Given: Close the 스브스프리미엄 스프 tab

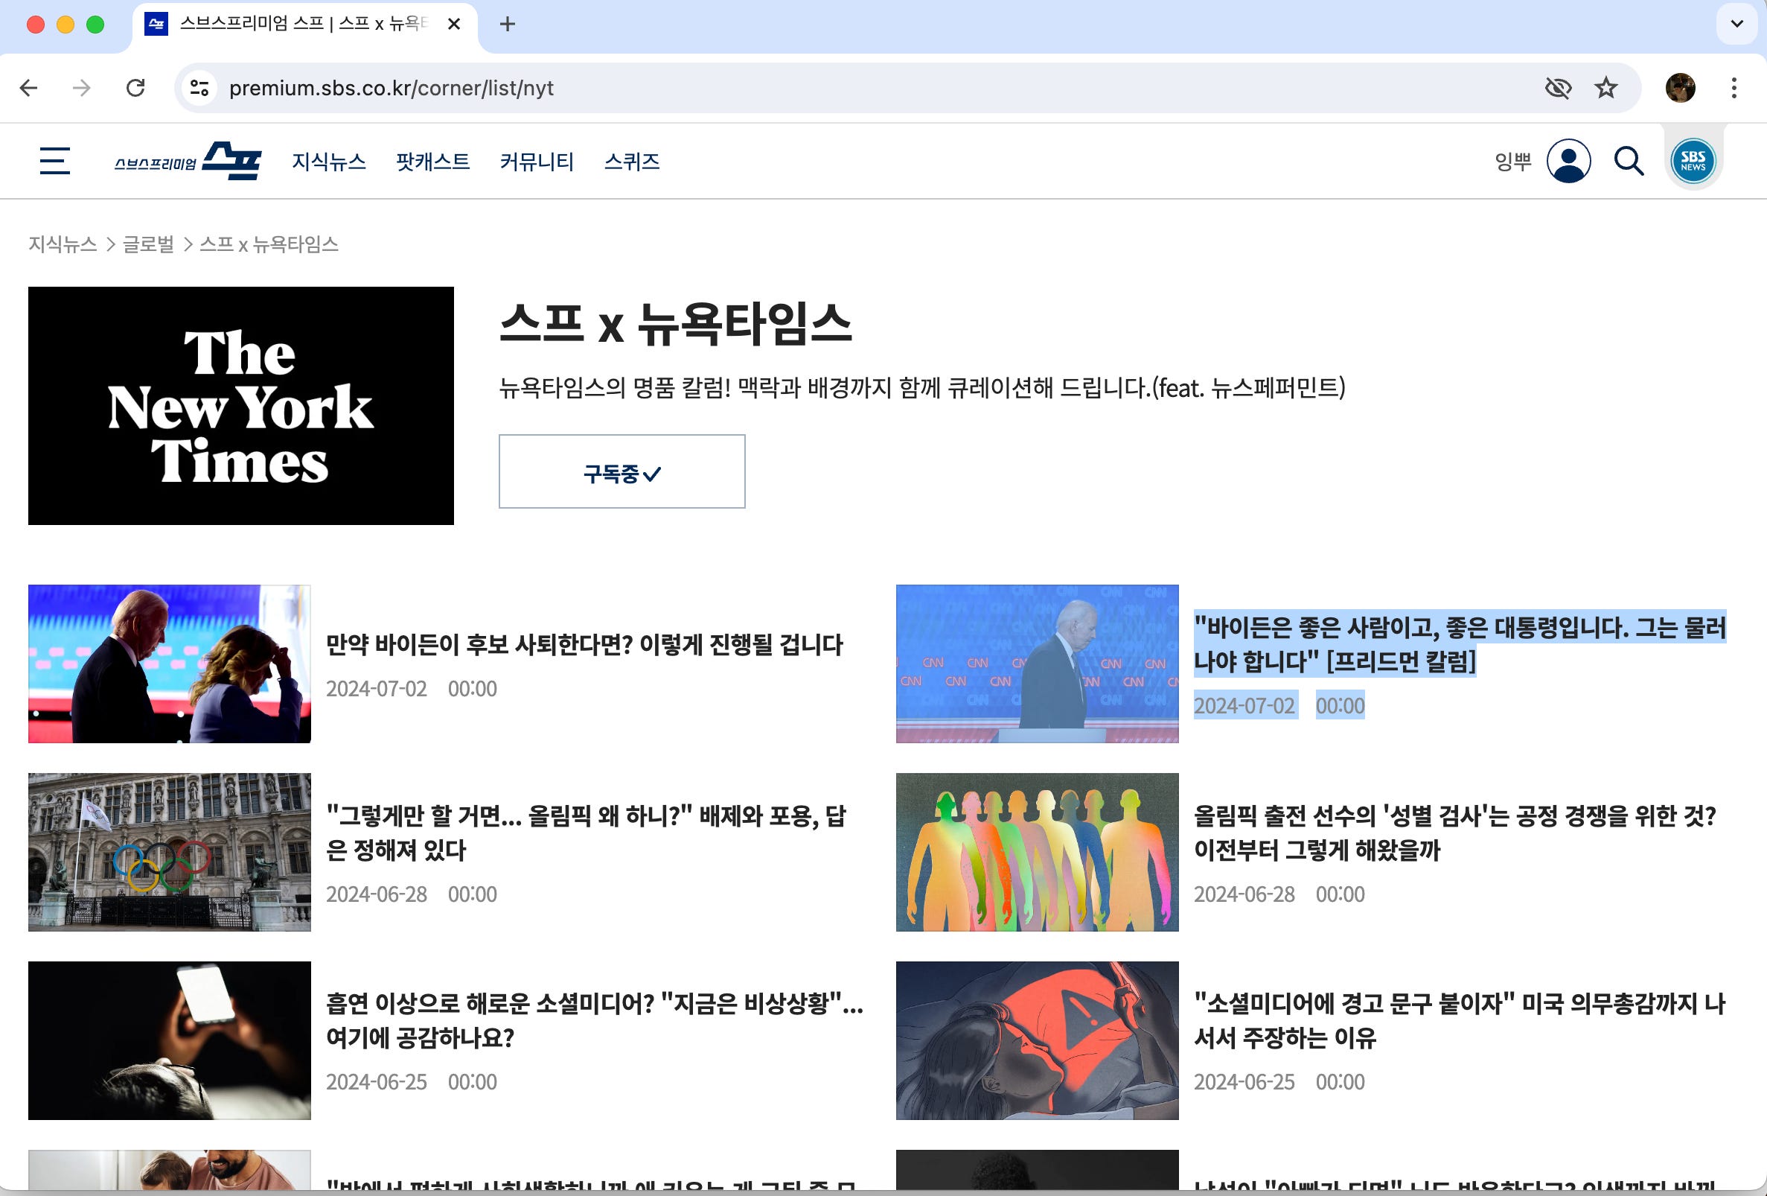Looking at the screenshot, I should (454, 25).
